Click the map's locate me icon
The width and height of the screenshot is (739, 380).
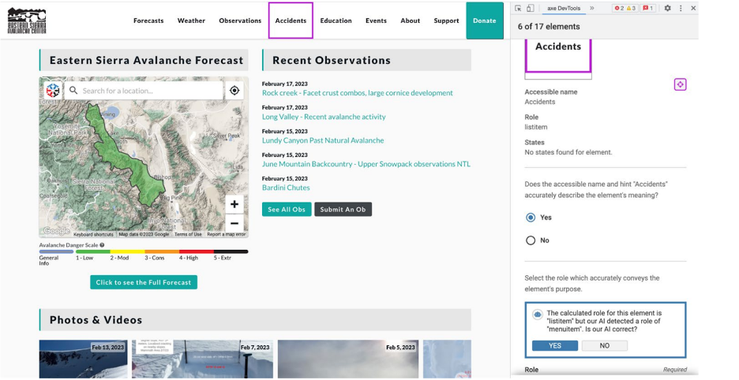pyautogui.click(x=234, y=91)
